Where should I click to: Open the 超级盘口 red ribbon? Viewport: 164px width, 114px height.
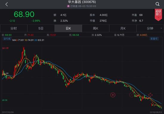pos(158,15)
